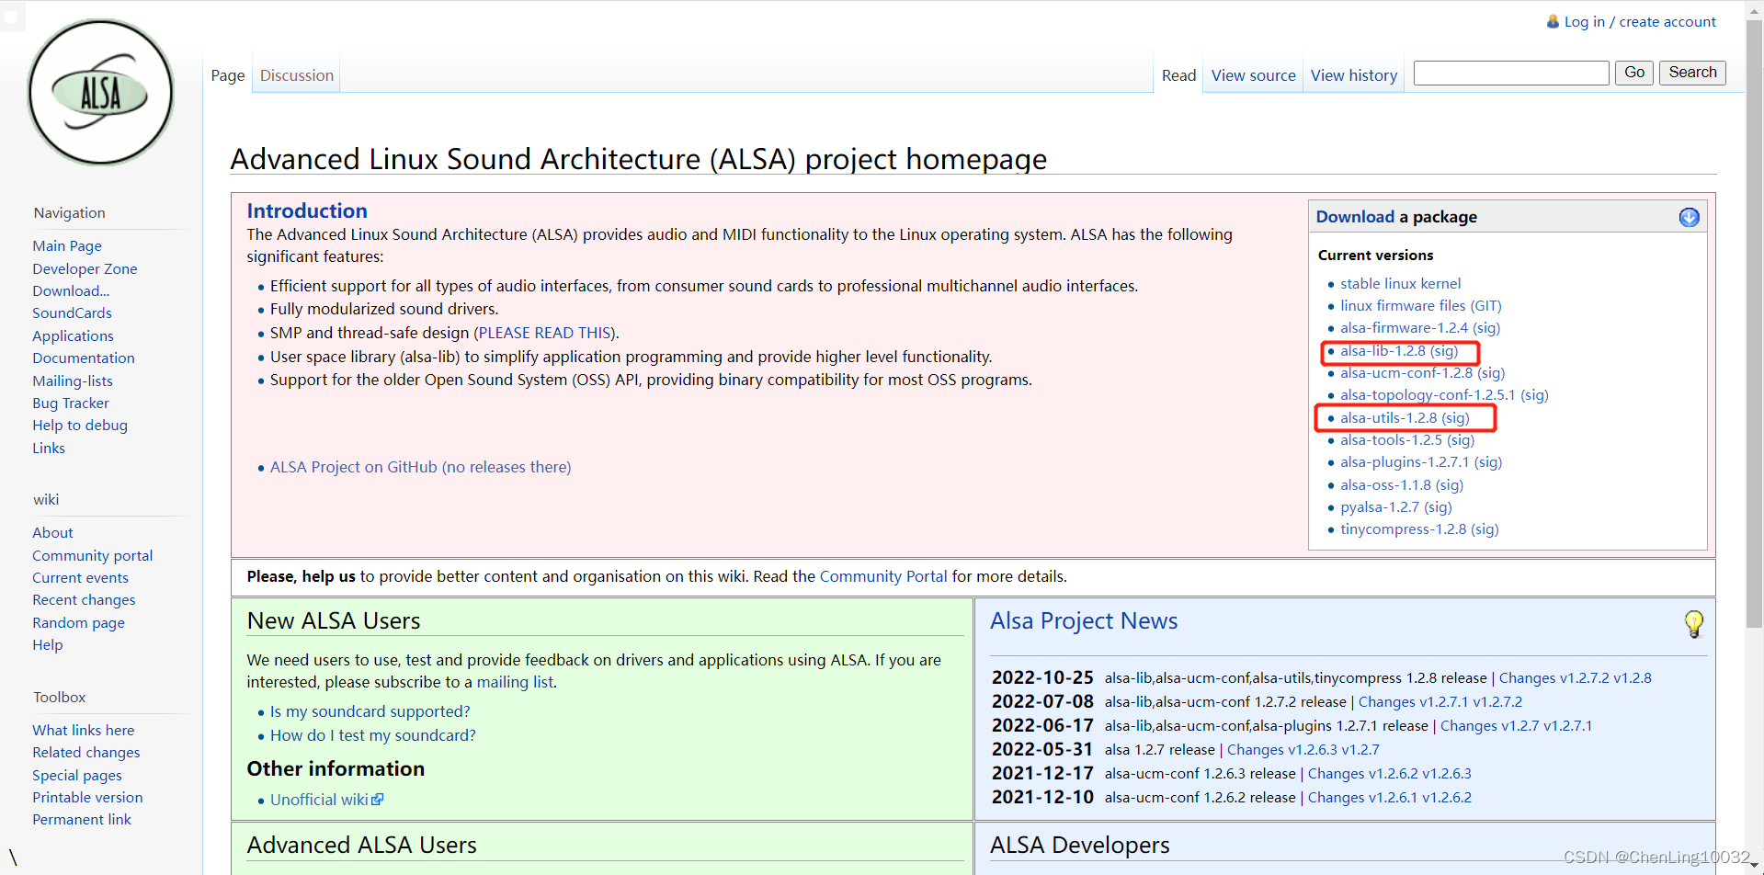Open Mailing-lists sidebar link
1764x875 pixels.
(73, 381)
